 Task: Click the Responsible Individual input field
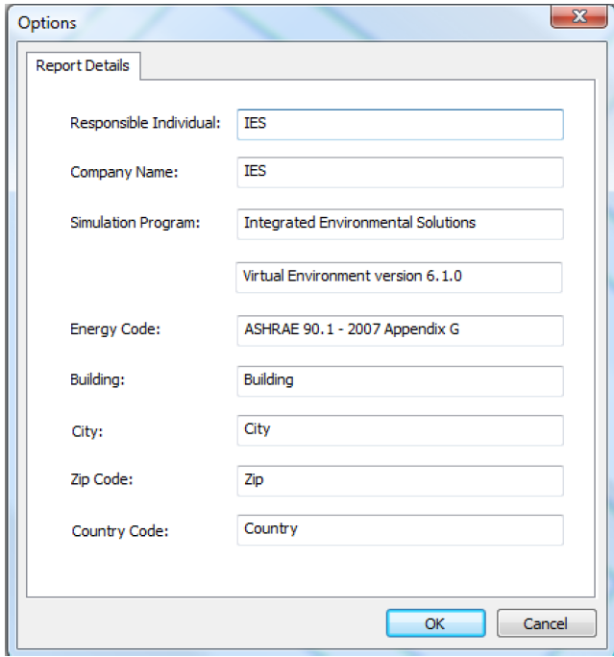click(399, 124)
